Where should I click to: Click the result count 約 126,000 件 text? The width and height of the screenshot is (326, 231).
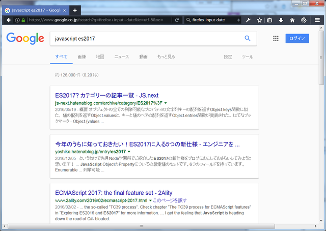[68, 75]
